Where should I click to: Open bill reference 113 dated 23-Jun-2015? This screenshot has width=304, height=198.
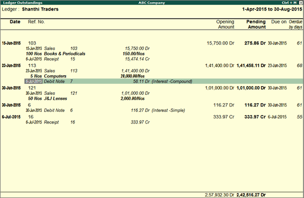[x=152, y=65]
